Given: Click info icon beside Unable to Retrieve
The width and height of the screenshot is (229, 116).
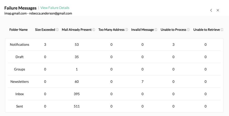Looking at the screenshot, I should pos(222,30).
